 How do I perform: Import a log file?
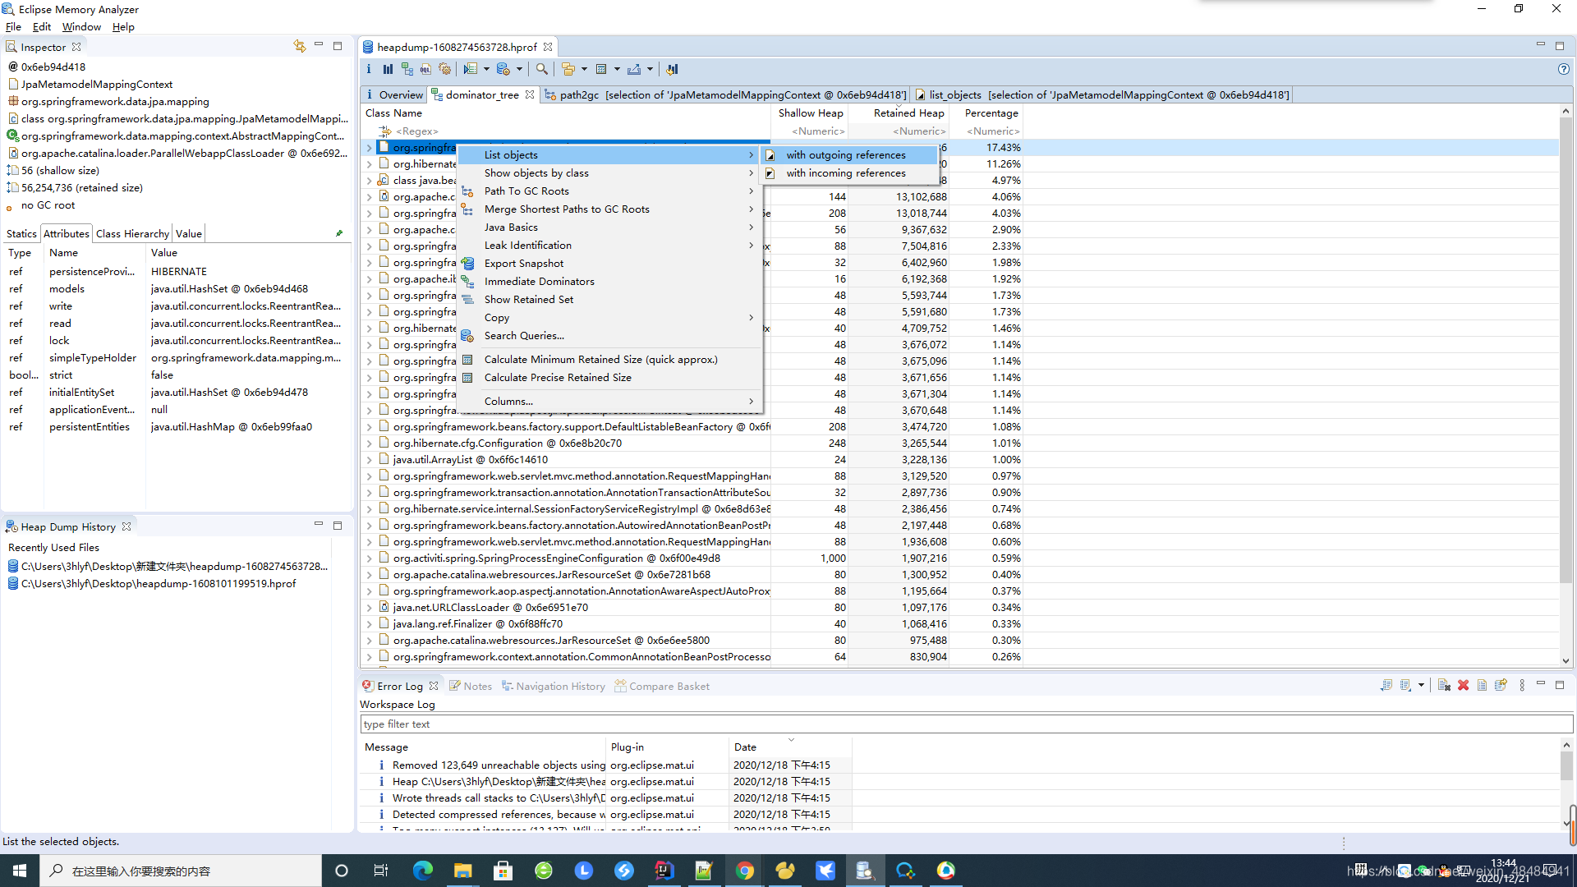coord(1406,685)
